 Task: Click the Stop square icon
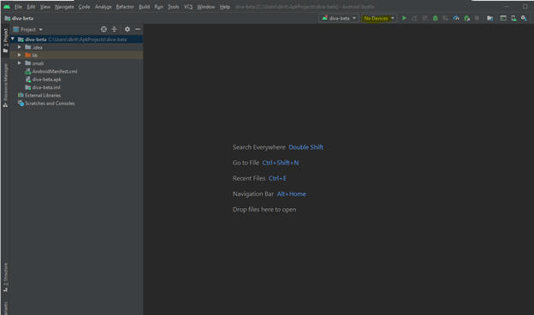477,18
